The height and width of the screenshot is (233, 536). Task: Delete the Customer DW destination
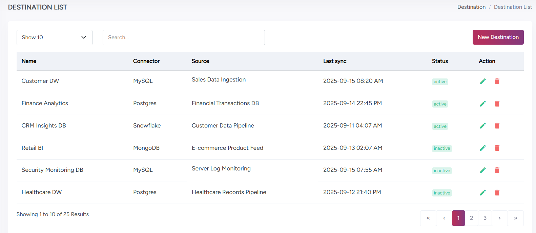[497, 81]
